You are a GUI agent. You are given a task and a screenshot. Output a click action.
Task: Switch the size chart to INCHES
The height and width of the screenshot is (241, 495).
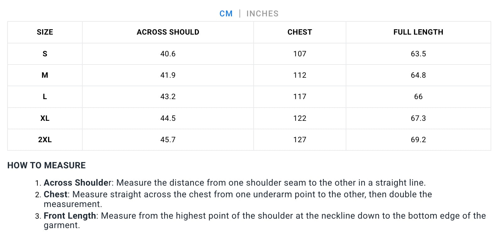[262, 14]
